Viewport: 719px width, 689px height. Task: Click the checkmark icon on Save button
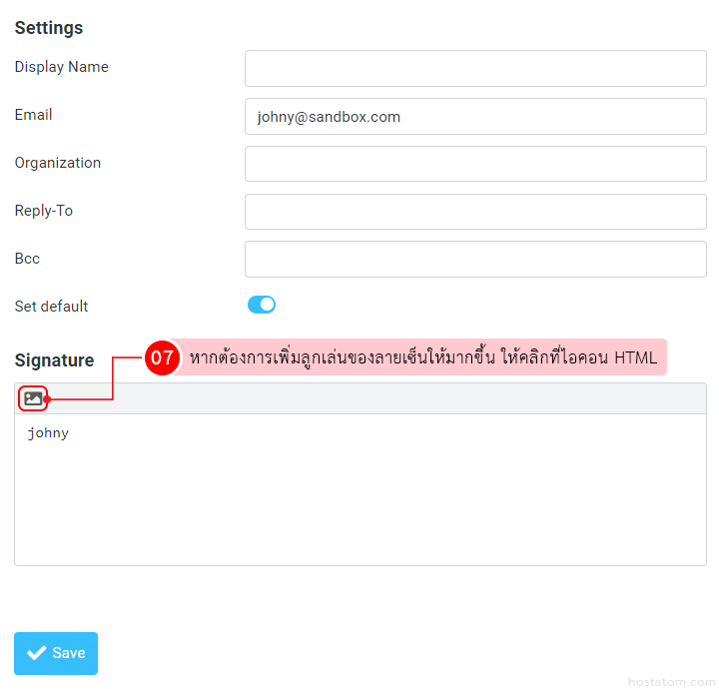[x=37, y=653]
